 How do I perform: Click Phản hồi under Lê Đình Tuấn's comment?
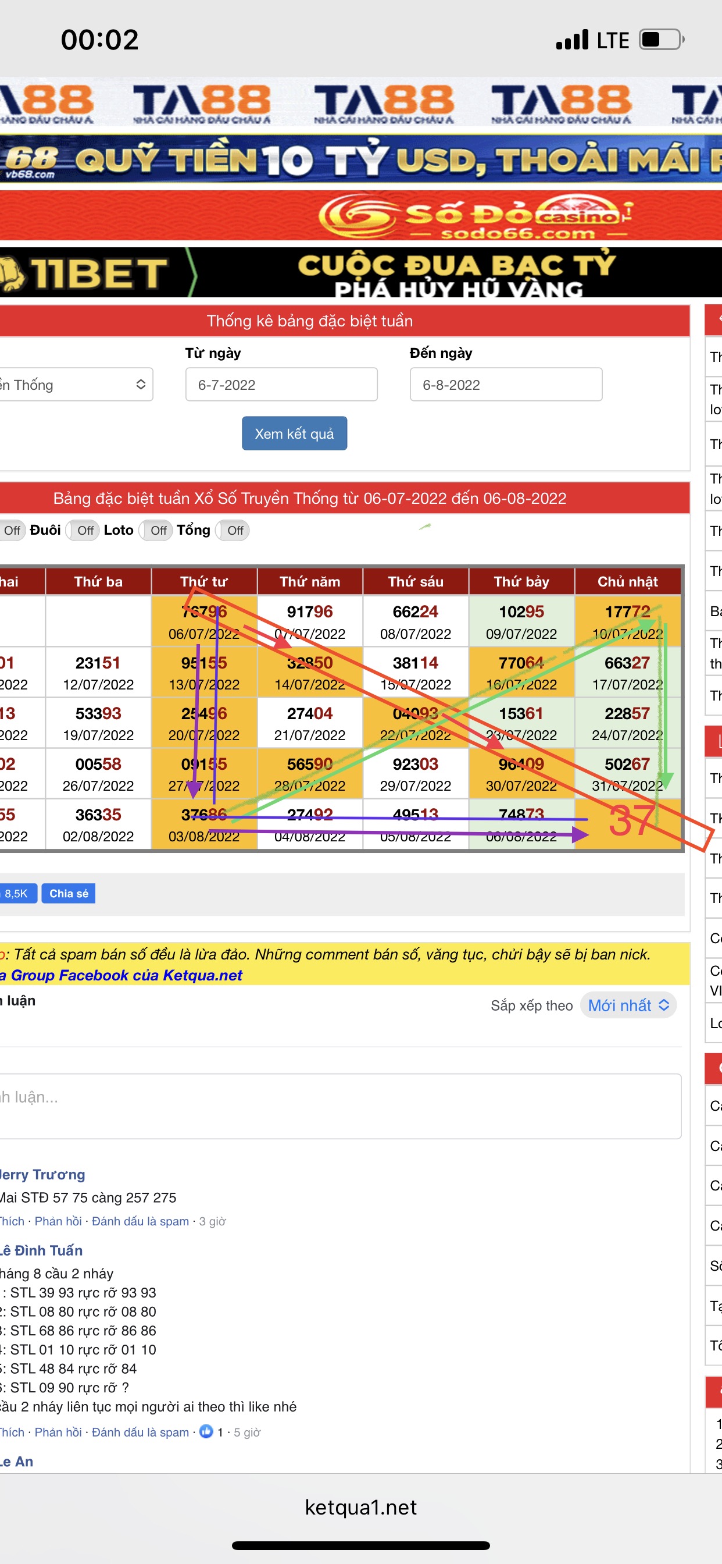[58, 1432]
